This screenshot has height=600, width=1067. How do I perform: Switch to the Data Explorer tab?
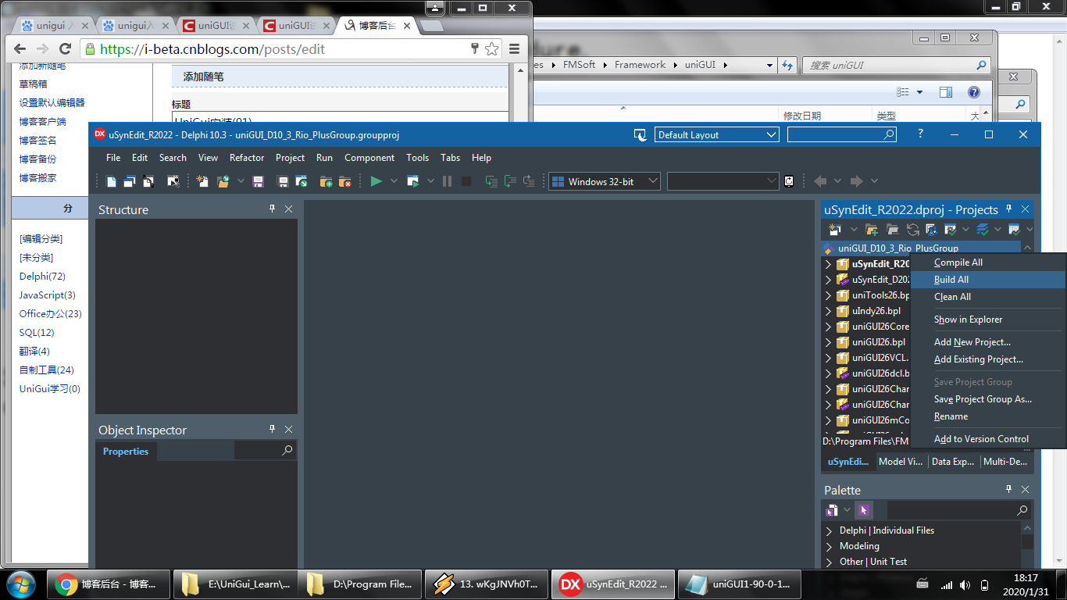coord(953,462)
